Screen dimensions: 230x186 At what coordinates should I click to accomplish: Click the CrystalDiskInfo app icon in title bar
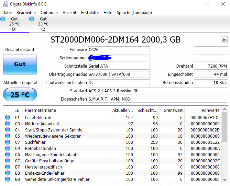(x=6, y=4)
